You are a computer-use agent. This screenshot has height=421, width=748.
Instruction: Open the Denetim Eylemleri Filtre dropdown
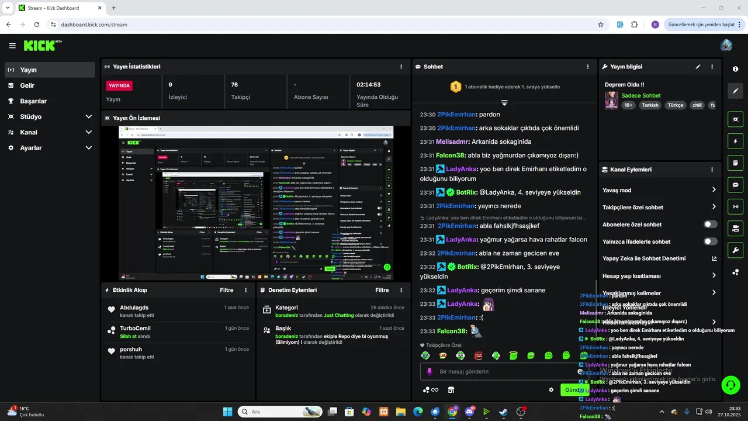tap(382, 290)
